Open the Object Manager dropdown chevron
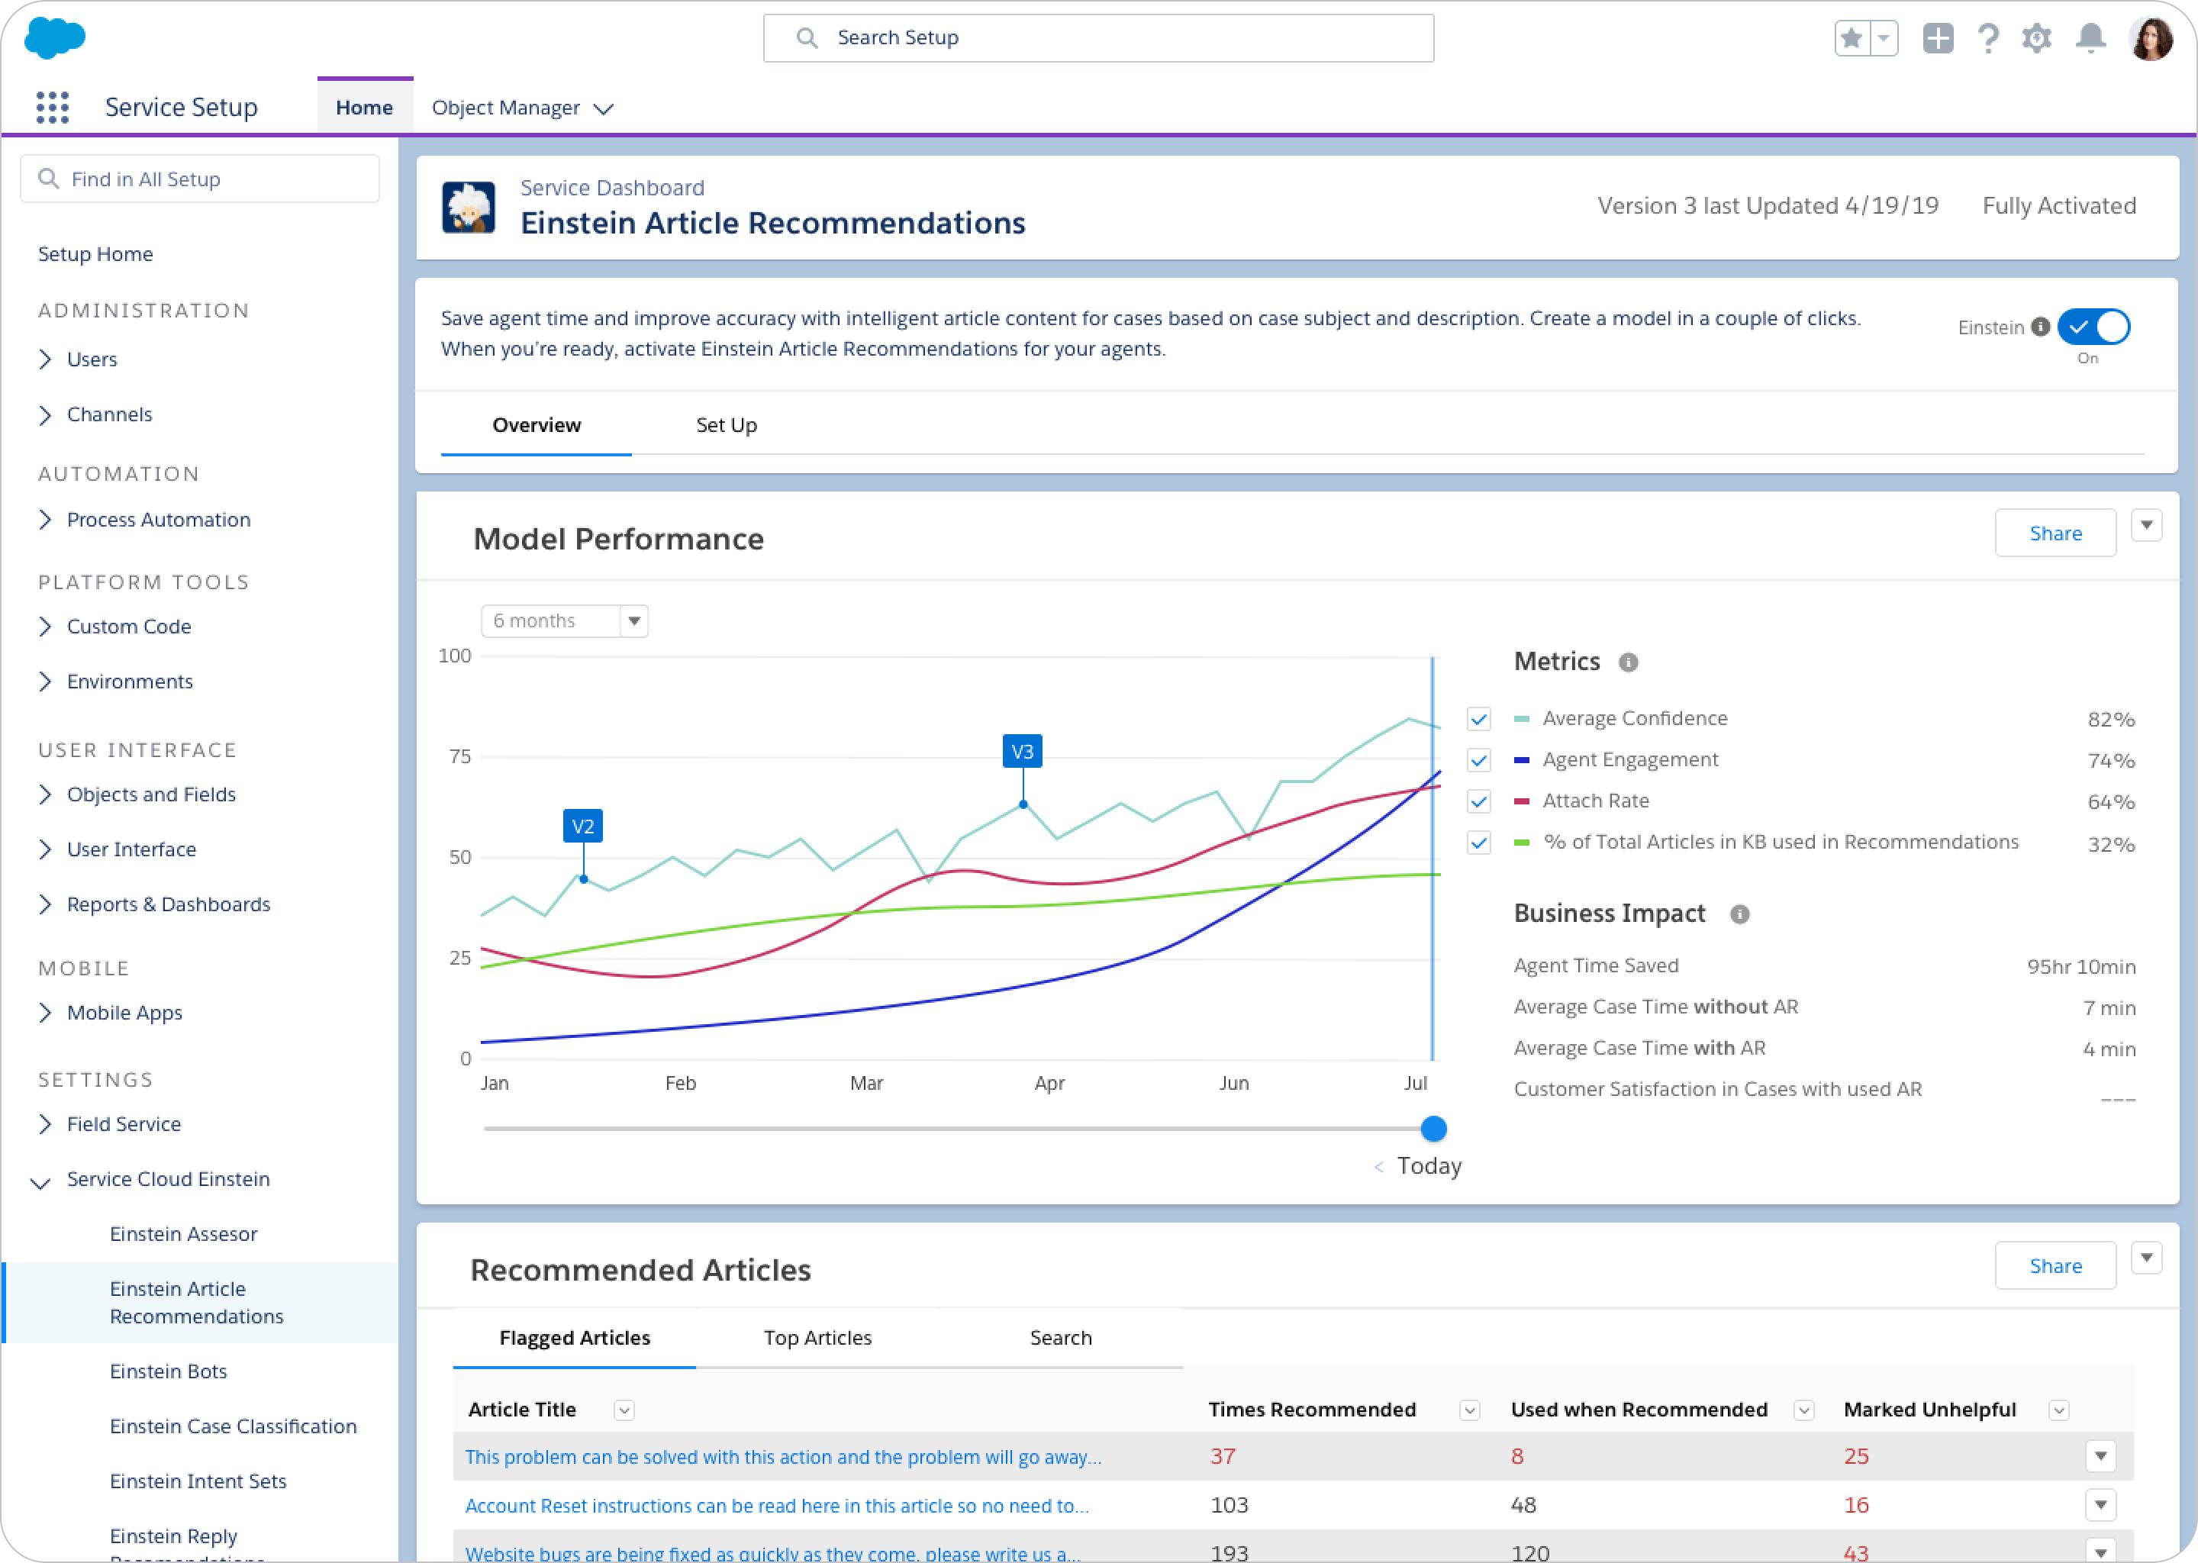This screenshot has width=2198, height=1563. click(x=604, y=109)
